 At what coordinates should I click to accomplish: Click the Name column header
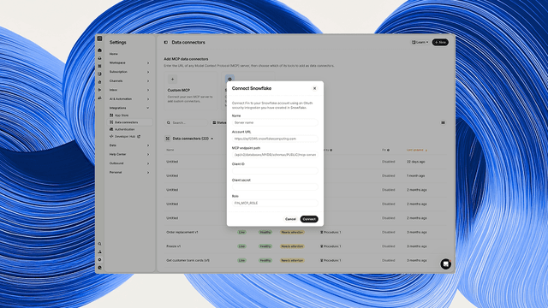coord(170,151)
